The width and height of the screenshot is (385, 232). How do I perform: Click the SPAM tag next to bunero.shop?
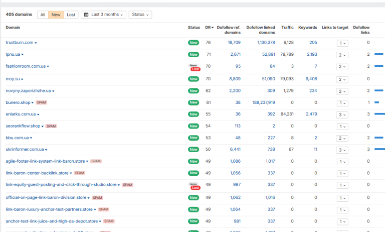click(x=41, y=102)
